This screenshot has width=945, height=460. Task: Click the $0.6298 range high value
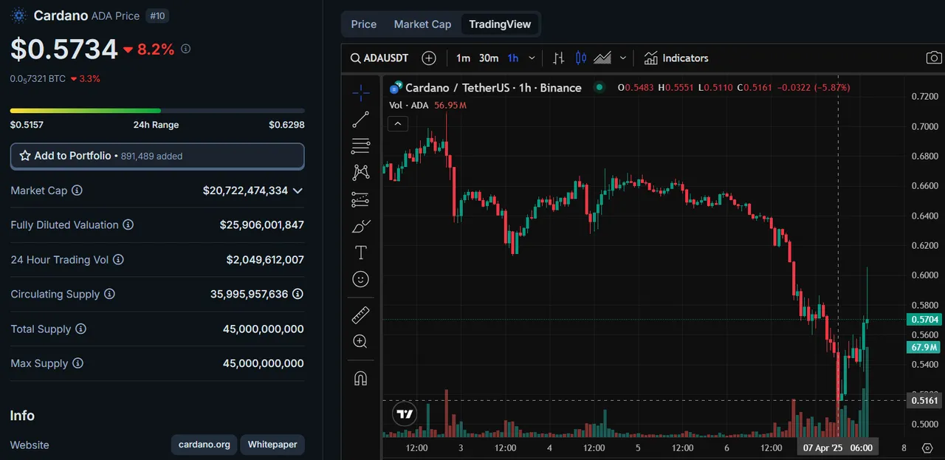(286, 125)
